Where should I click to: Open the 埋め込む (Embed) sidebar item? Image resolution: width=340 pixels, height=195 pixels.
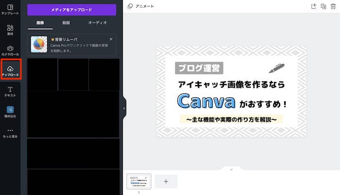point(10,112)
